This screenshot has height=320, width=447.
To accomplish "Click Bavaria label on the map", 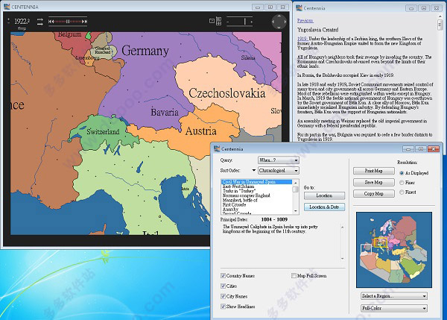I will point(165,112).
